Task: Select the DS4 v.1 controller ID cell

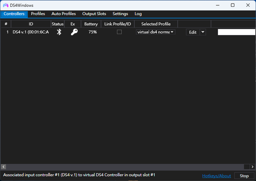Action: pyautogui.click(x=31, y=32)
